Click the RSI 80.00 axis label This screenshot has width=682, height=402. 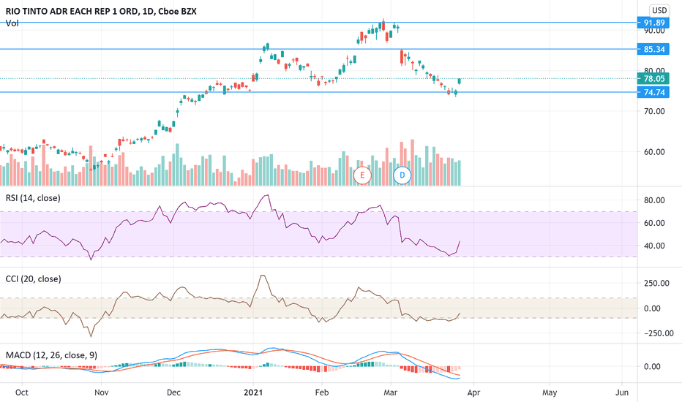654,200
